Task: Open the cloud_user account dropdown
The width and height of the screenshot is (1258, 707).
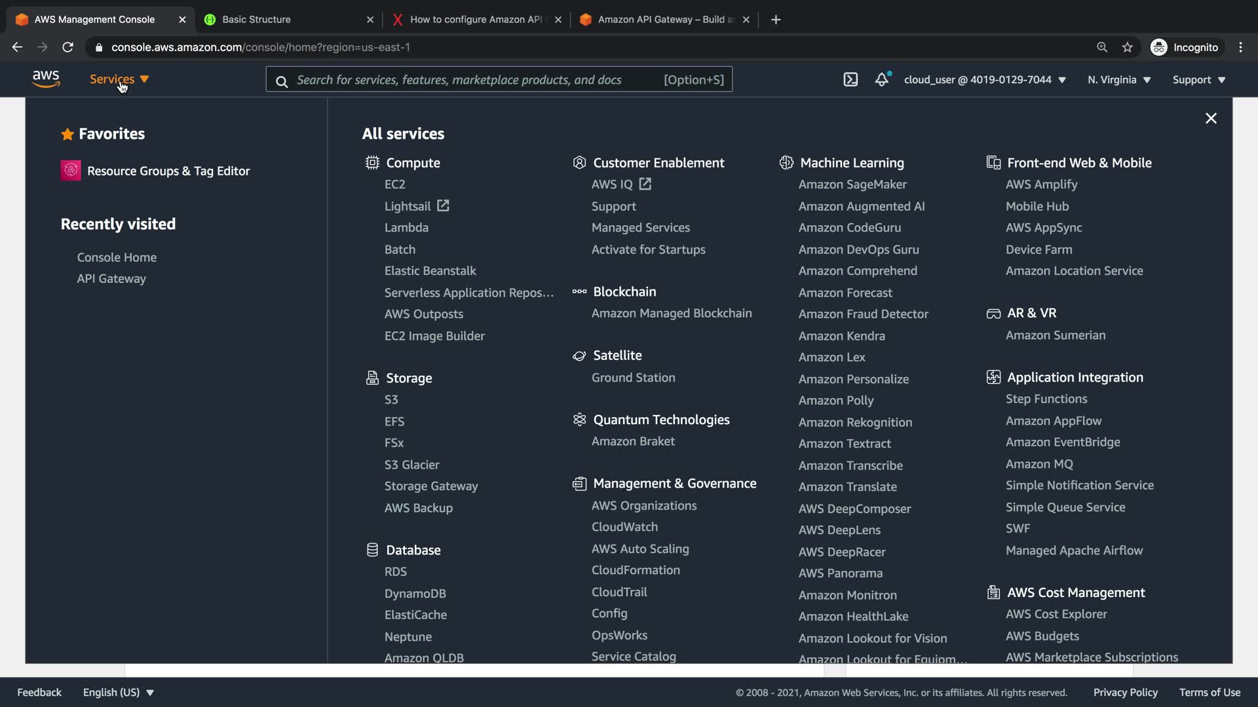Action: (x=985, y=80)
